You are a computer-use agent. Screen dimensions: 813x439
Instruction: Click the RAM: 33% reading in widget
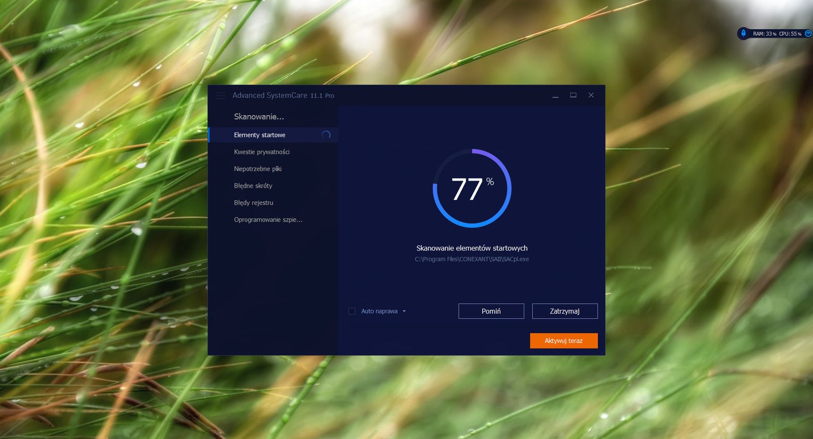764,34
